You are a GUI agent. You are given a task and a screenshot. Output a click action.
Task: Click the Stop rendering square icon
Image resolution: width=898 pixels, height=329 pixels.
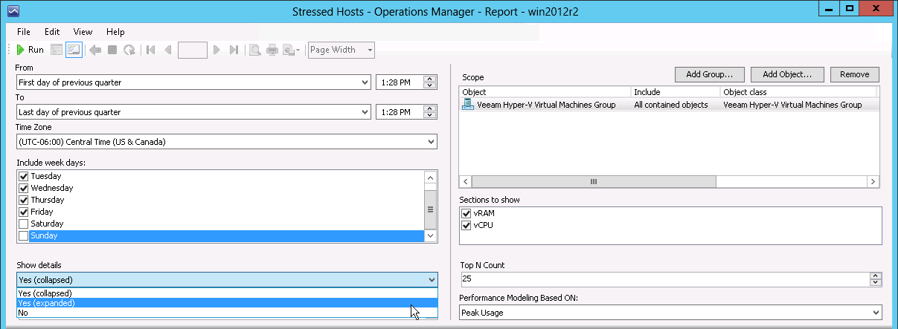tap(112, 50)
